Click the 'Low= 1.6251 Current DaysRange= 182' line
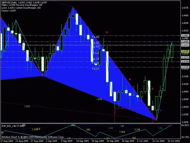Image resolution: width=190 pixels, height=143 pixels. coord(21,8)
